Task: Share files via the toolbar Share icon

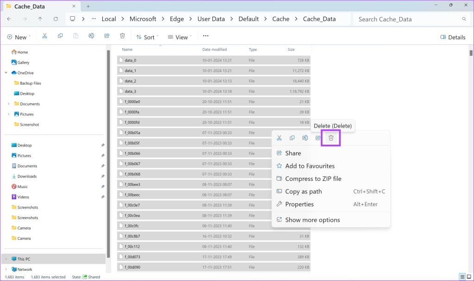Action: tap(106, 36)
